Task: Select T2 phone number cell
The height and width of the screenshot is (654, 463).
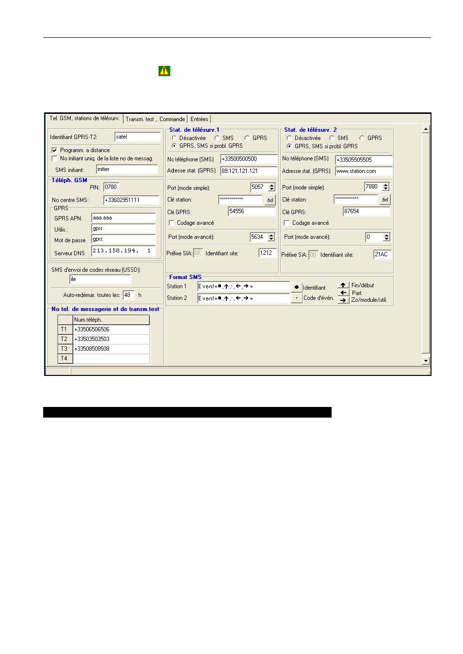Action: pos(111,339)
